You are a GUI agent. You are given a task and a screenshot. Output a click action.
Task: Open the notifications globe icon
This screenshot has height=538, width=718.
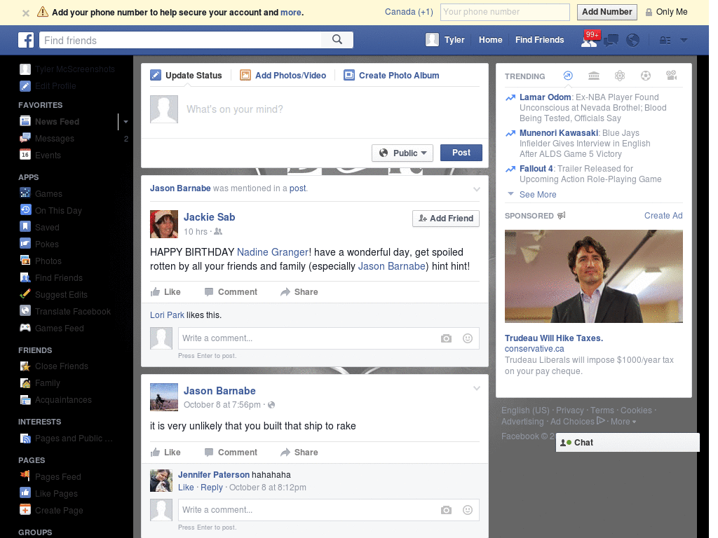[x=633, y=40]
